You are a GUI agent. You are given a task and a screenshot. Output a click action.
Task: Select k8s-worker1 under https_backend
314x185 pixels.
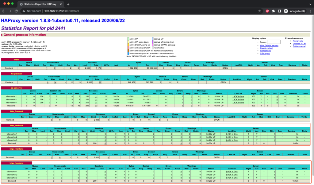click(x=12, y=172)
